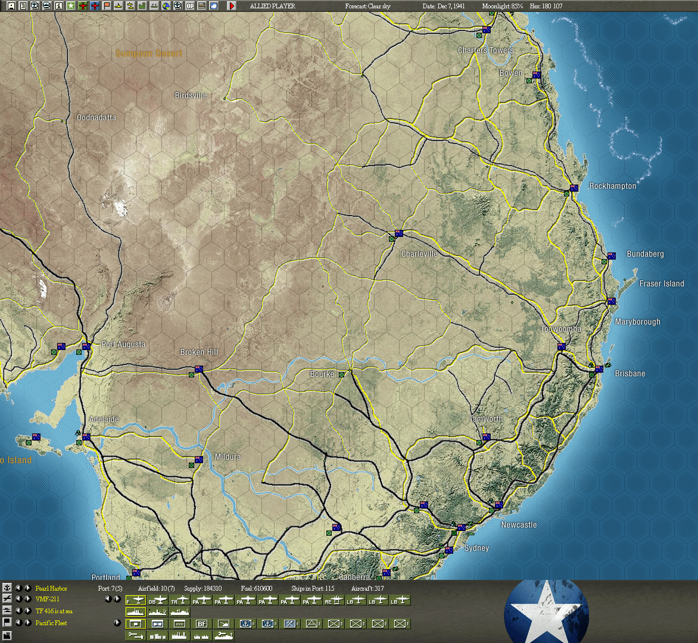
Task: Go to next task force after TF 416
Action: pos(28,611)
